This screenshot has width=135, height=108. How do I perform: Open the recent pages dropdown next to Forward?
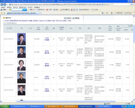pyautogui.click(x=7, y=4)
